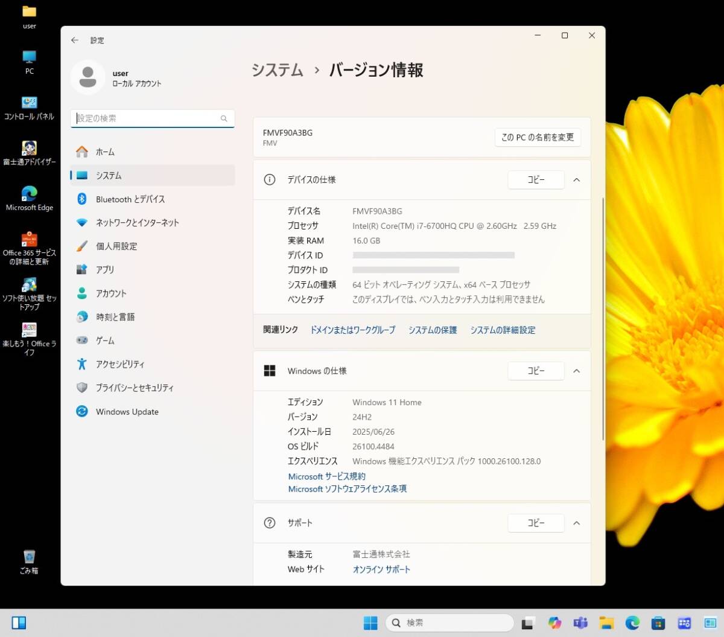Open ソフト使い放題 セットアップ desktop icon

click(x=30, y=293)
